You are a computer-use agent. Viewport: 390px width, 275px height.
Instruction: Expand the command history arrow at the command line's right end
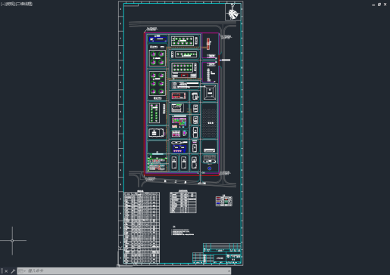(x=229, y=271)
